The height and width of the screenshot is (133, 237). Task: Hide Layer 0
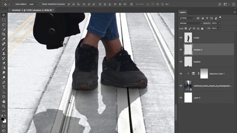click(x=181, y=98)
